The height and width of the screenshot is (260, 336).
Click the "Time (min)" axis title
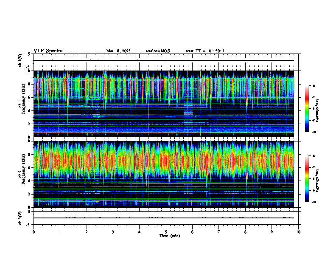pyautogui.click(x=170, y=236)
